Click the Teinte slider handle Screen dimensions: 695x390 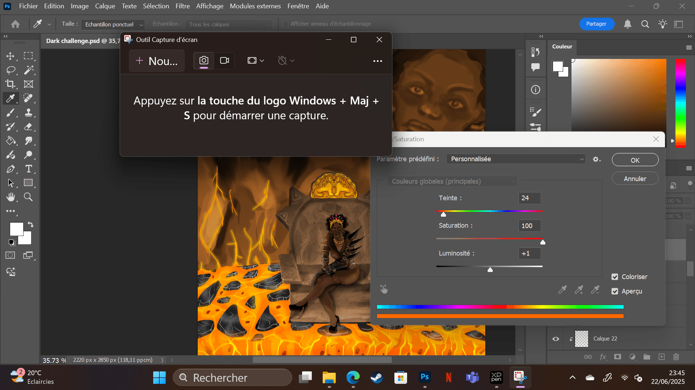pos(443,214)
